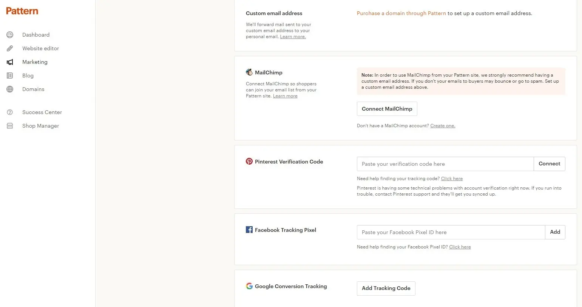Click the Website editor pencil icon
Screen dimensions: 582x307
tap(10, 48)
